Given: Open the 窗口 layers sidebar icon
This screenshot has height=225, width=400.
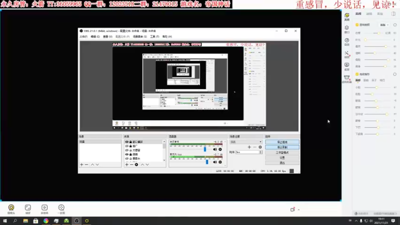Looking at the screenshot, I should [346, 29].
